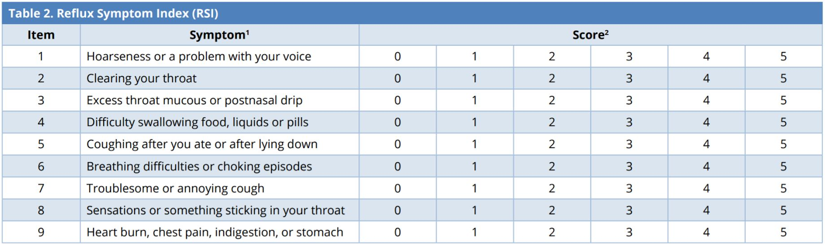
Task: Pick score 4 for Coughing after eating
Action: point(706,144)
